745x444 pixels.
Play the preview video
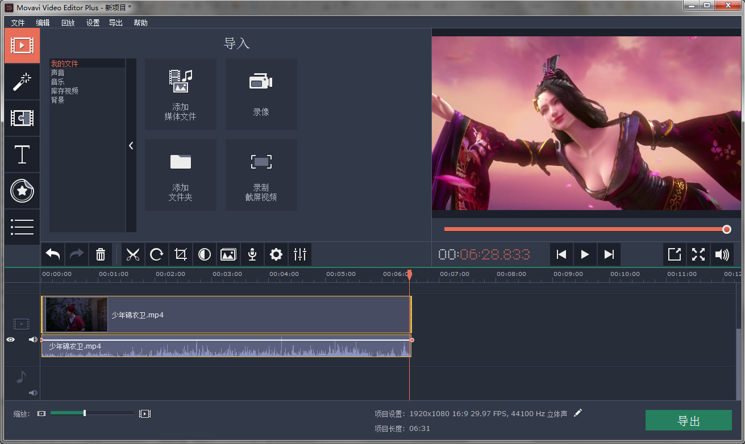585,254
